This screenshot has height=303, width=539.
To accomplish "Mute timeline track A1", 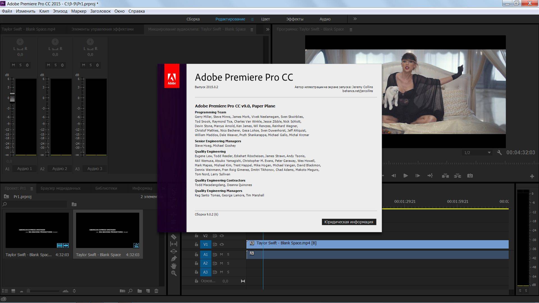I will click(x=221, y=254).
